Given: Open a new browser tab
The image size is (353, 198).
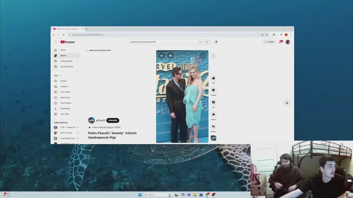Looking at the screenshot, I should 87,29.
